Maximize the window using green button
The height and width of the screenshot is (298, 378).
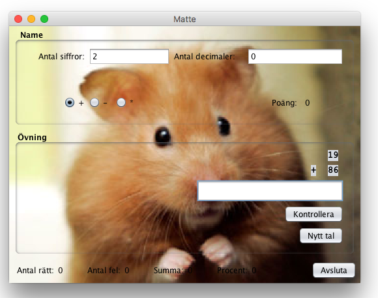(44, 19)
